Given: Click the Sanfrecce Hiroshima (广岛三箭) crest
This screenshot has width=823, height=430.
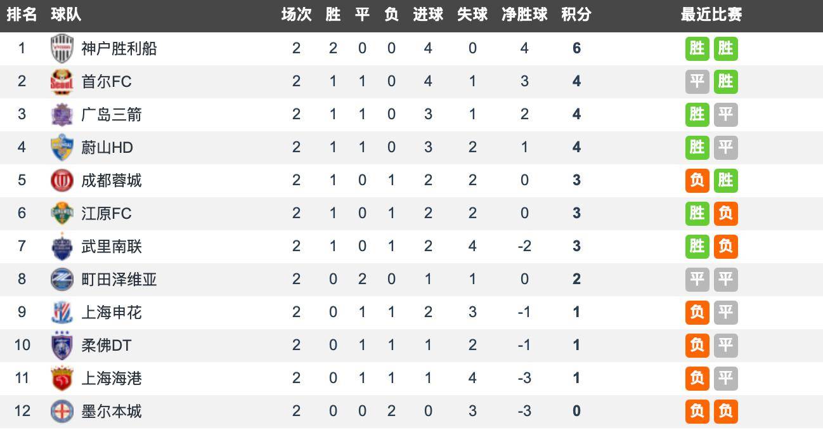Looking at the screenshot, I should pos(62,115).
